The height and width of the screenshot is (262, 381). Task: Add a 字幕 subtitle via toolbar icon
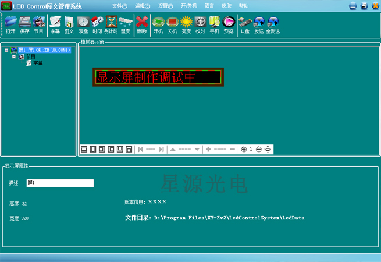coord(55,24)
